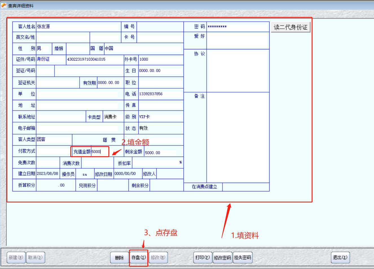Click the 修改(M) button
The height and width of the screenshot is (269, 374).
(x=158, y=257)
